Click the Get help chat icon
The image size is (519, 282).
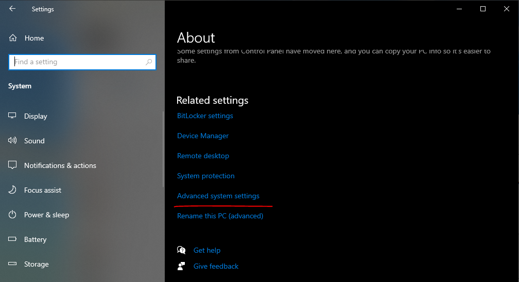point(181,250)
